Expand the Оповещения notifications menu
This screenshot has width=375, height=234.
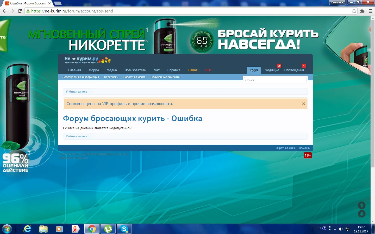pyautogui.click(x=294, y=70)
